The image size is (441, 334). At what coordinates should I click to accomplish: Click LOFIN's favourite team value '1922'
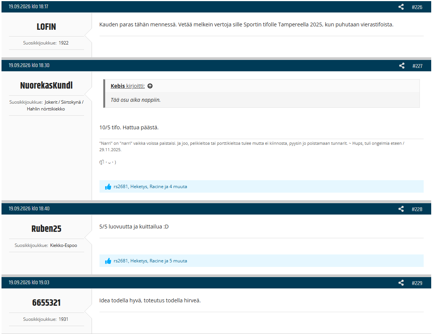coord(64,43)
